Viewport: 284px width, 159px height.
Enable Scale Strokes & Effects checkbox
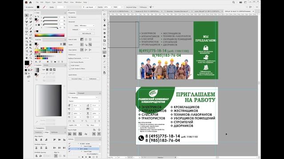(x=70, y=69)
